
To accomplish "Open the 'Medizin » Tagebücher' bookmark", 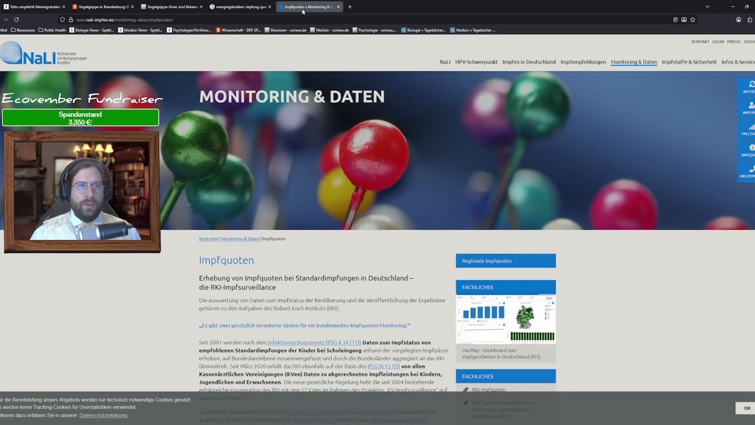I will pos(472,30).
